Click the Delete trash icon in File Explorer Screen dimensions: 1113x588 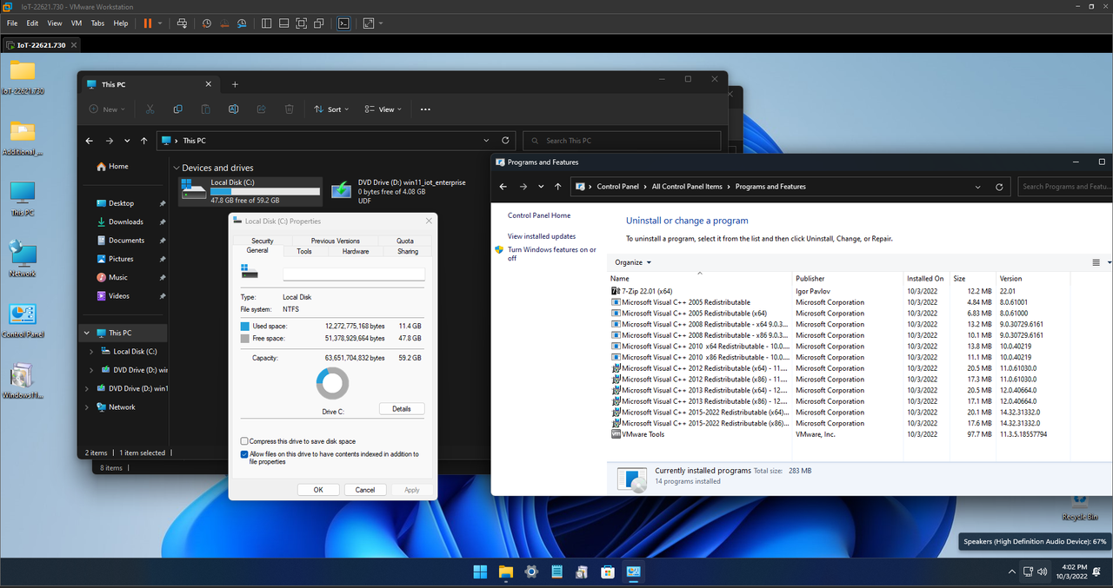[289, 109]
